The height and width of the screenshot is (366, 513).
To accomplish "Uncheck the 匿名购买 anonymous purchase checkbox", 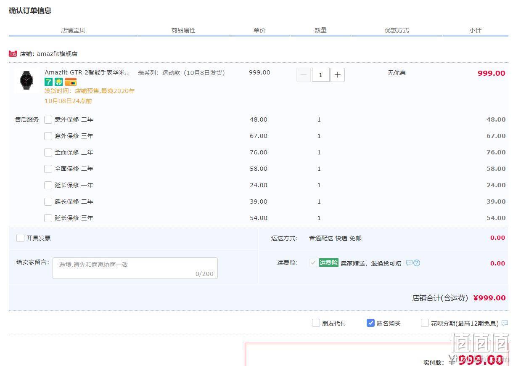I will (x=370, y=323).
